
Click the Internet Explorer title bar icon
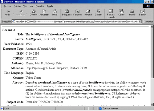point(2,2)
